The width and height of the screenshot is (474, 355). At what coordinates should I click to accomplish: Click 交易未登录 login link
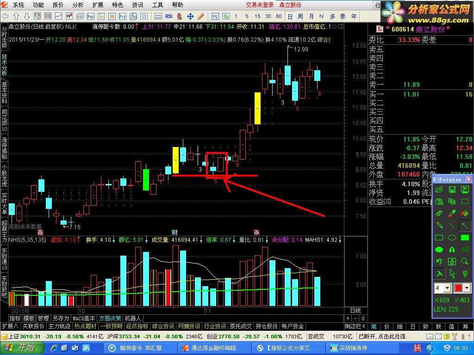click(x=260, y=5)
